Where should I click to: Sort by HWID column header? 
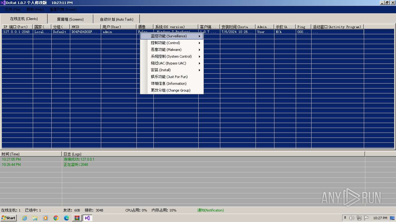(85, 27)
